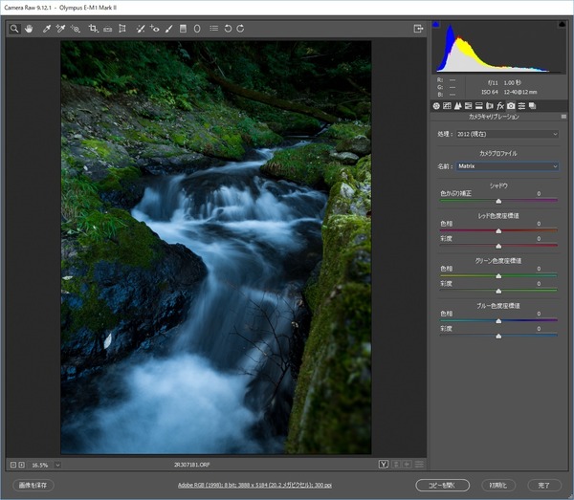Open the Camera Calibration panel tab

click(x=511, y=106)
